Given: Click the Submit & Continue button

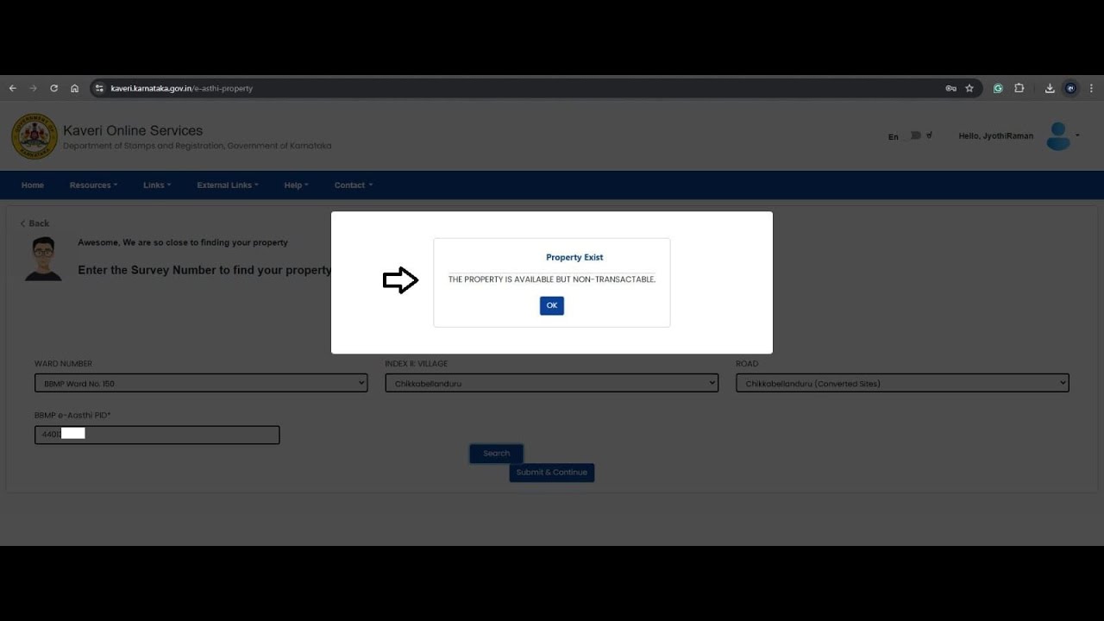Looking at the screenshot, I should click(552, 473).
